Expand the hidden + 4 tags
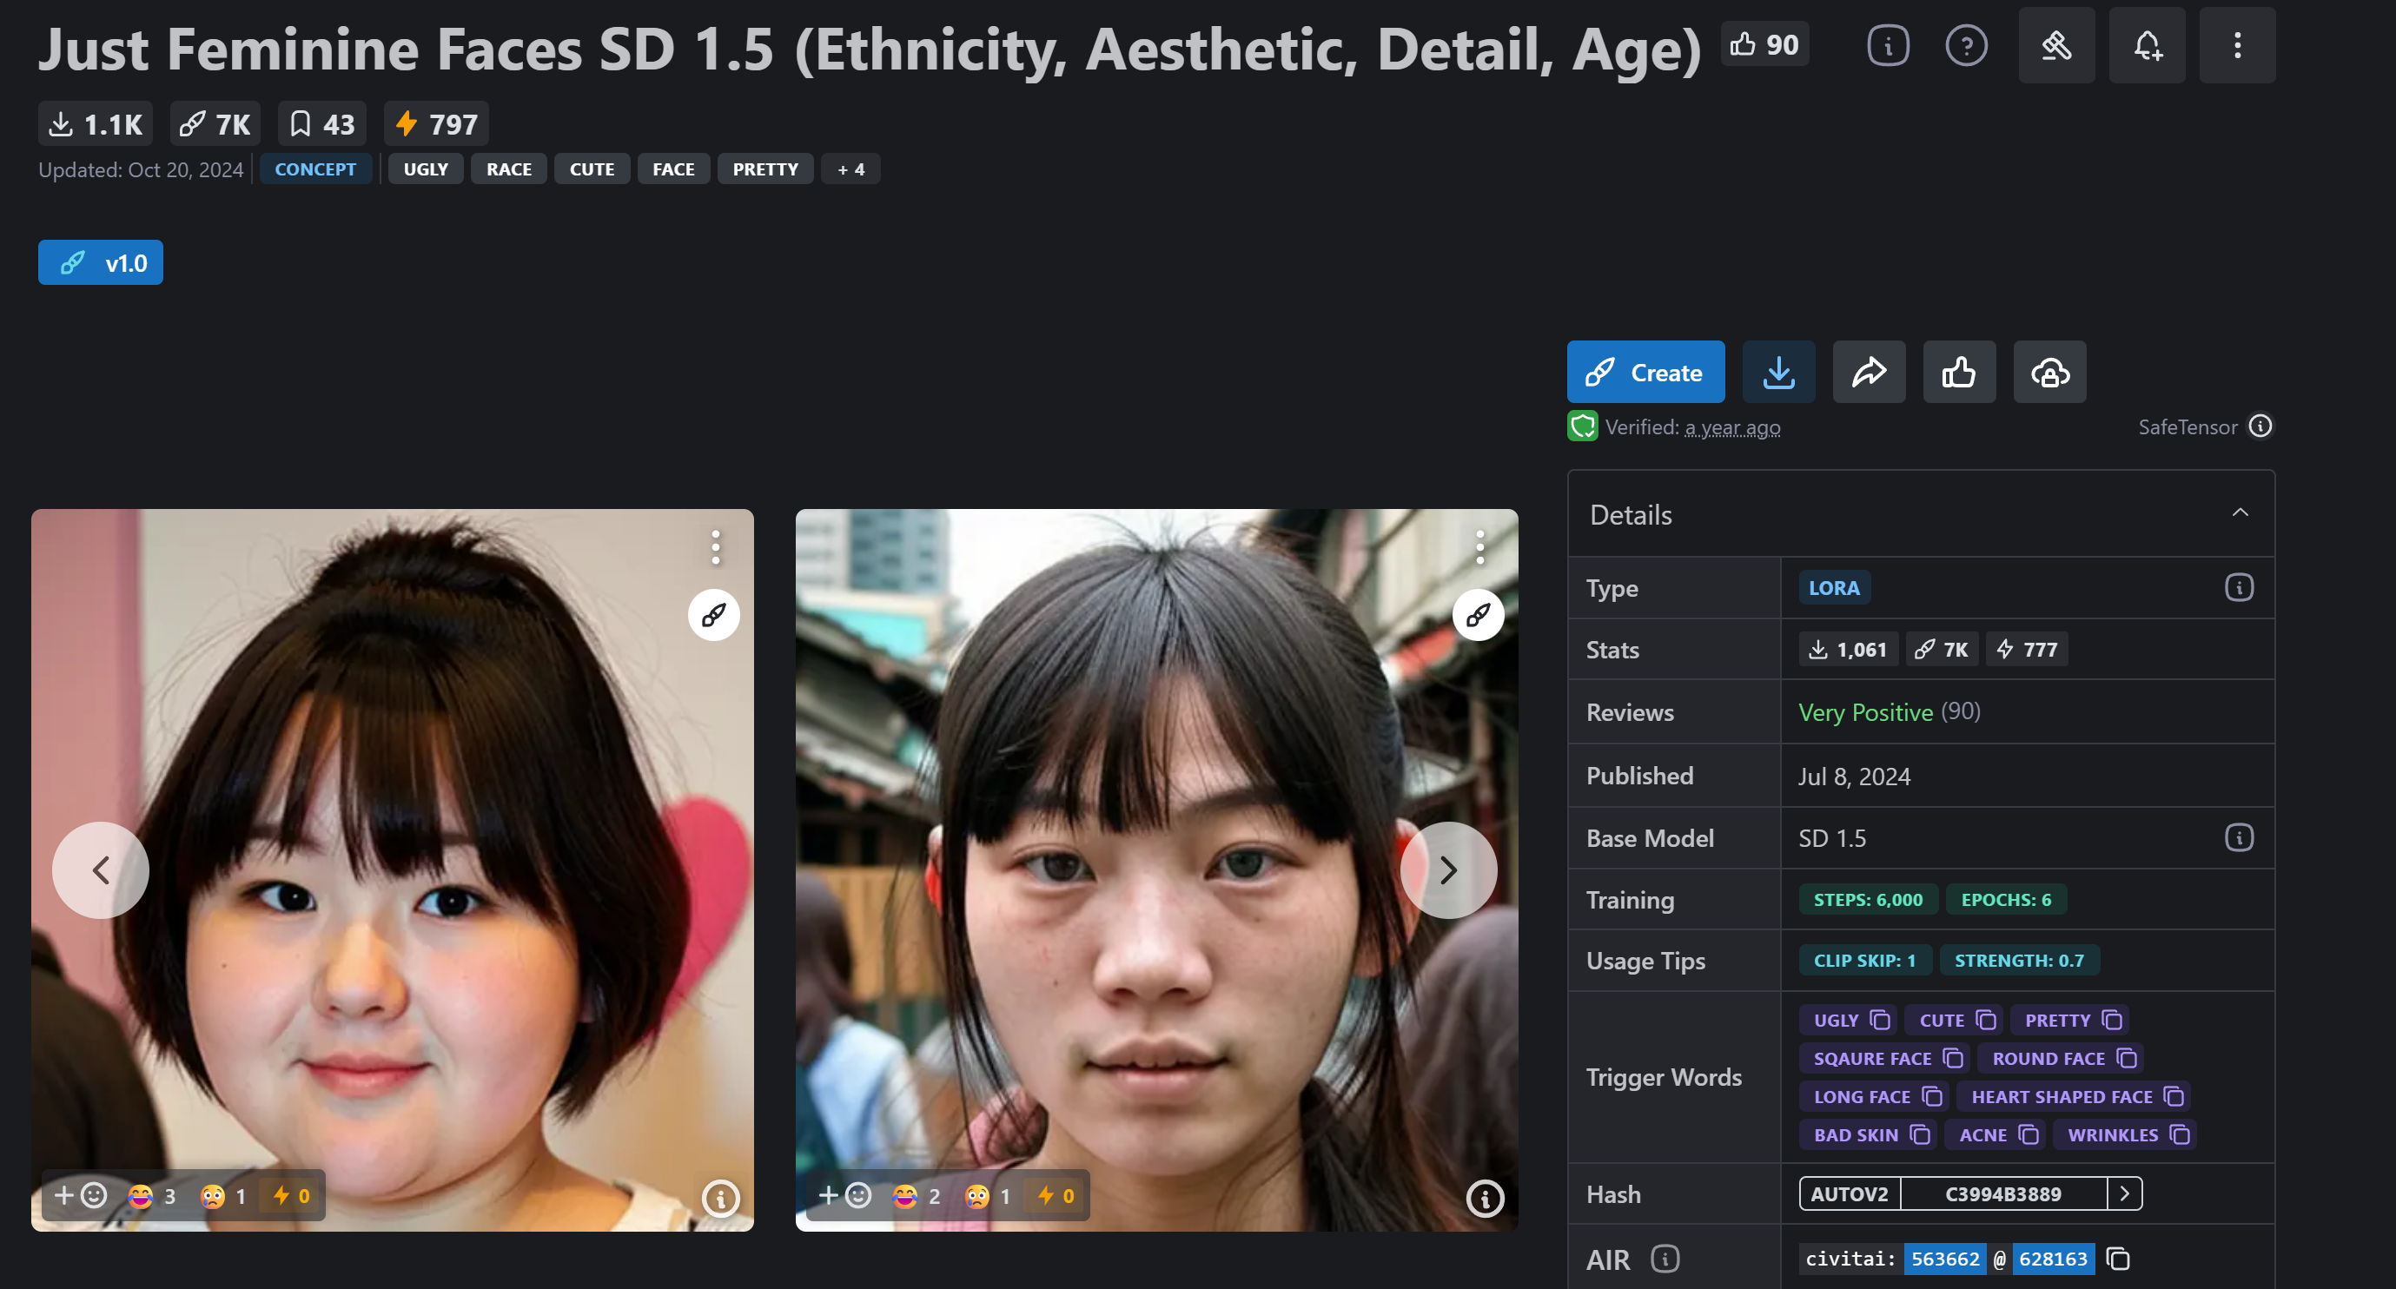This screenshot has height=1289, width=2396. pos(850,169)
